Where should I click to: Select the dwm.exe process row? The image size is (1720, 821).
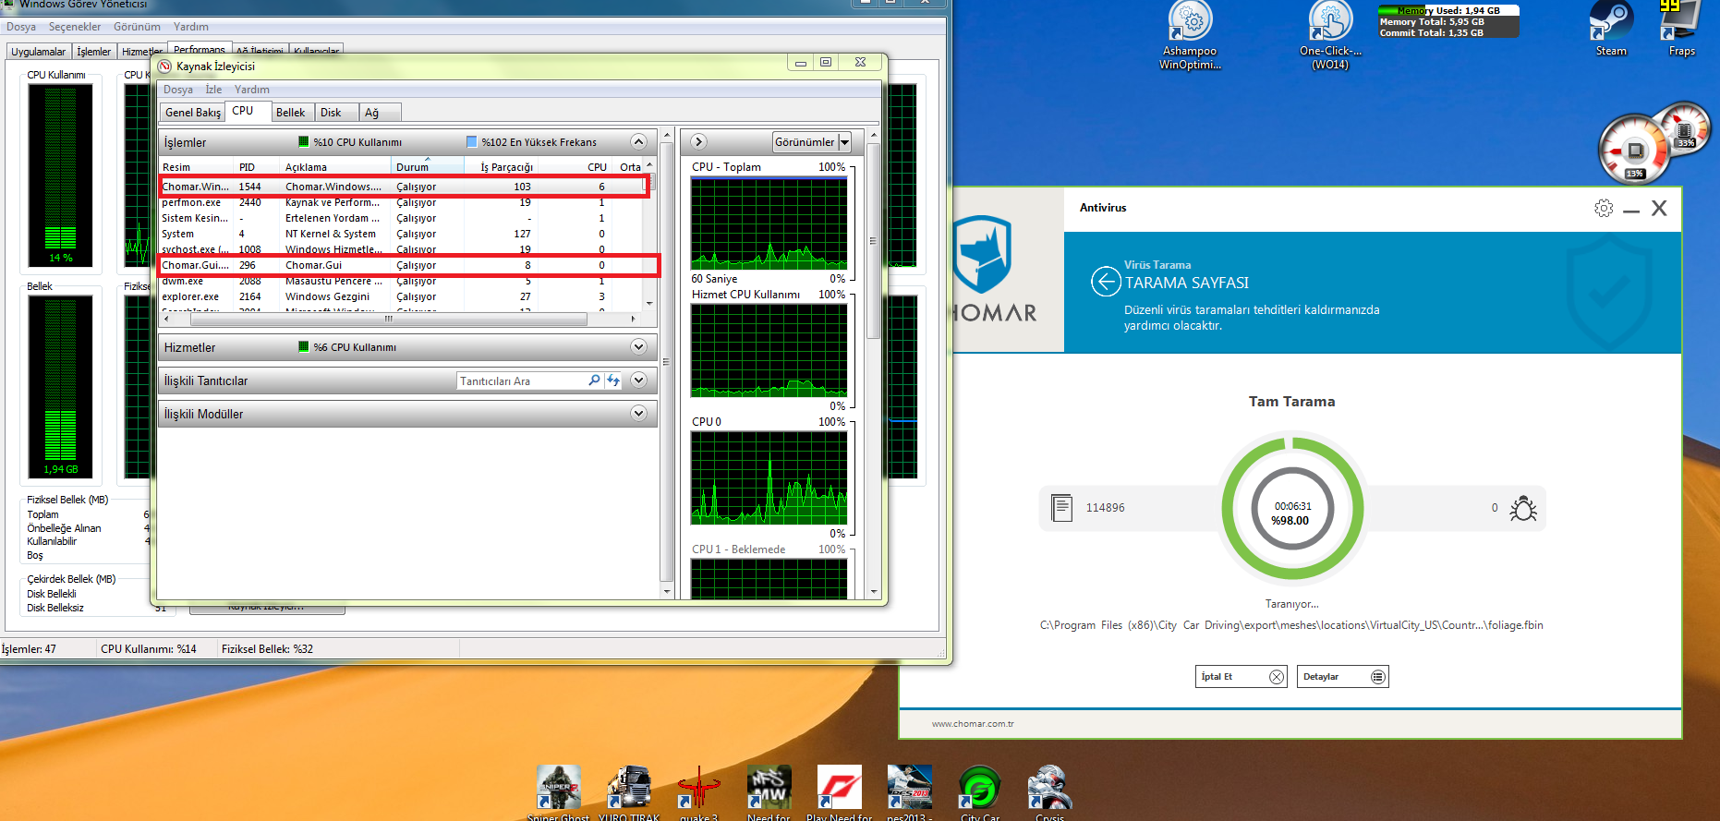pyautogui.click(x=401, y=281)
